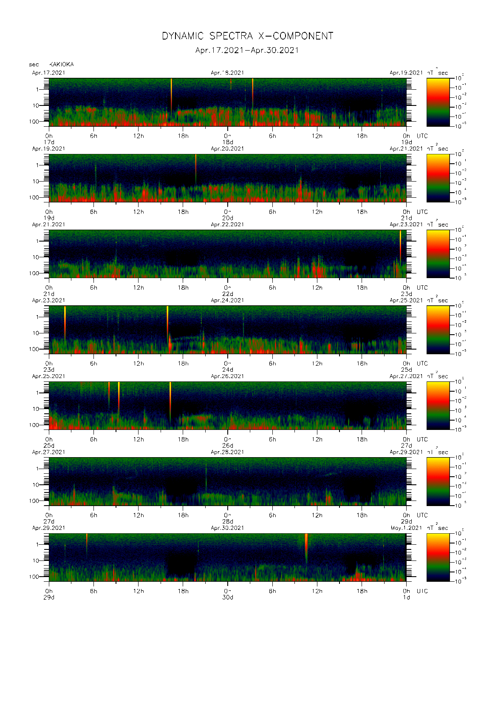Image resolution: width=495 pixels, height=714 pixels.
Task: Select the subtitle Apr.17.2021-Apr.30.2021
Action: point(247,50)
